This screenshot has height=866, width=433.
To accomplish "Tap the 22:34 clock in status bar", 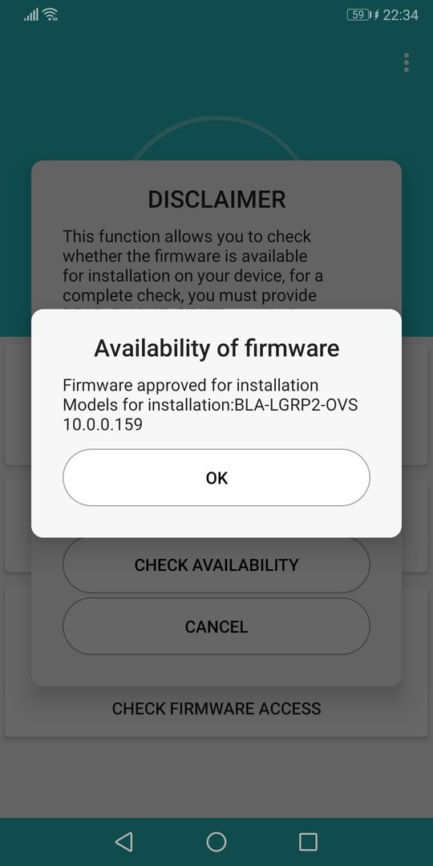I will pyautogui.click(x=400, y=15).
